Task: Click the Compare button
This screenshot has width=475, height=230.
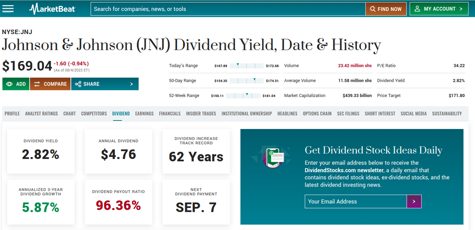Action: pyautogui.click(x=50, y=84)
